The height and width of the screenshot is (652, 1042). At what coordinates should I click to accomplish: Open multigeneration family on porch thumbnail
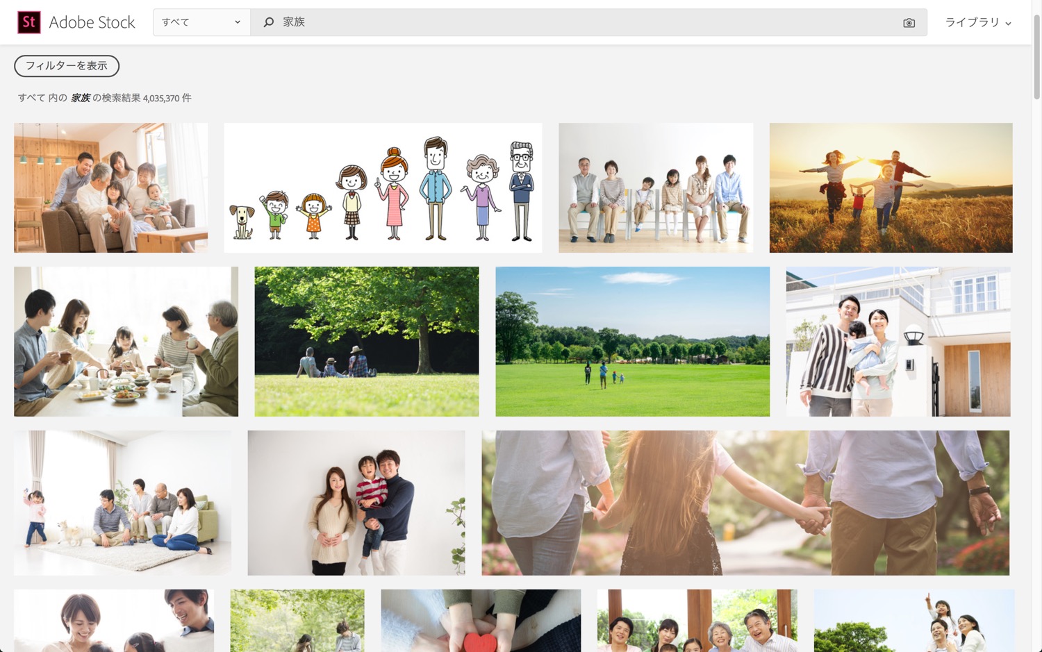pyautogui.click(x=697, y=621)
